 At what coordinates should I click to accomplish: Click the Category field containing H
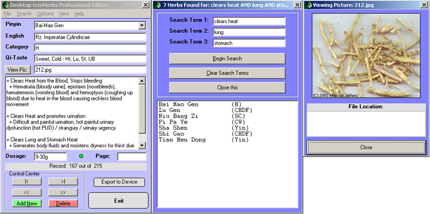pos(90,48)
